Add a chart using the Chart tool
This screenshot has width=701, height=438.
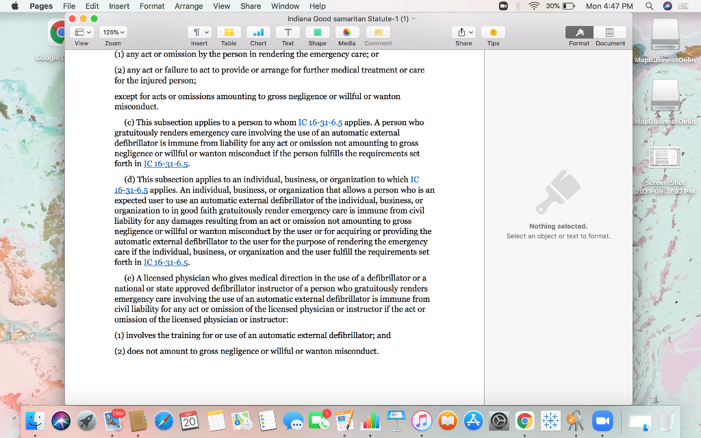258,32
